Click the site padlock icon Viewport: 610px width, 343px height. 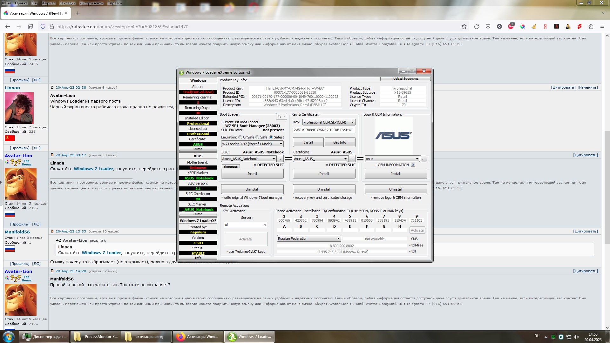tap(51, 27)
